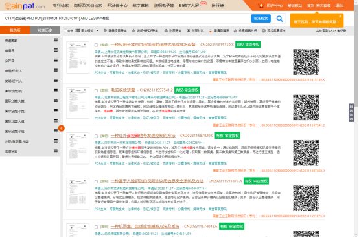This screenshot has width=359, height=237.
Task: Check the CN202311574043.6 result checkbox
Action: (x=96, y=227)
